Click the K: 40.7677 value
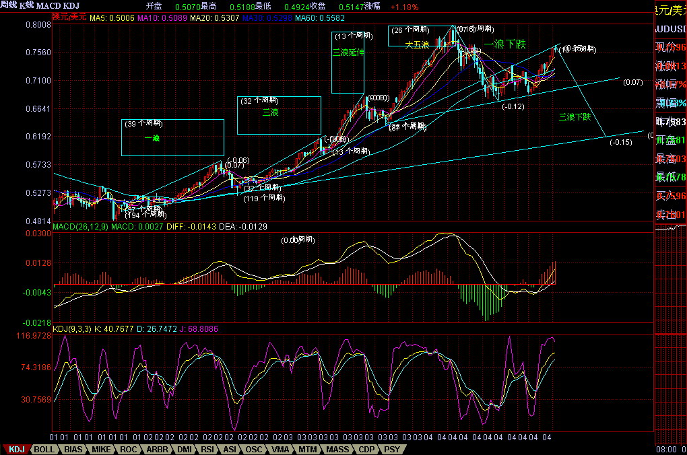This screenshot has width=687, height=455. click(114, 329)
